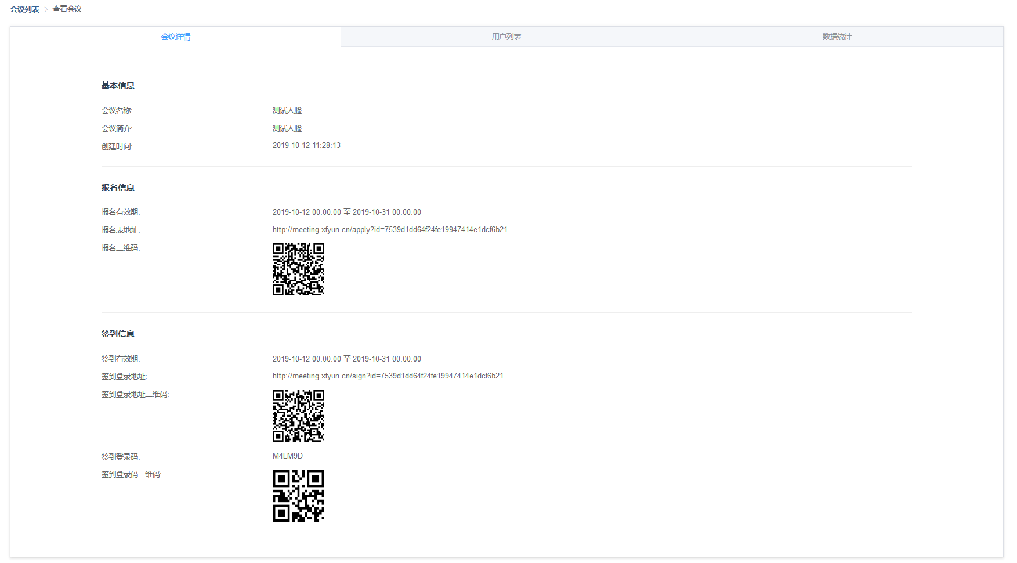Select the 签到有效期 date range value
1017x563 pixels.
pos(347,359)
